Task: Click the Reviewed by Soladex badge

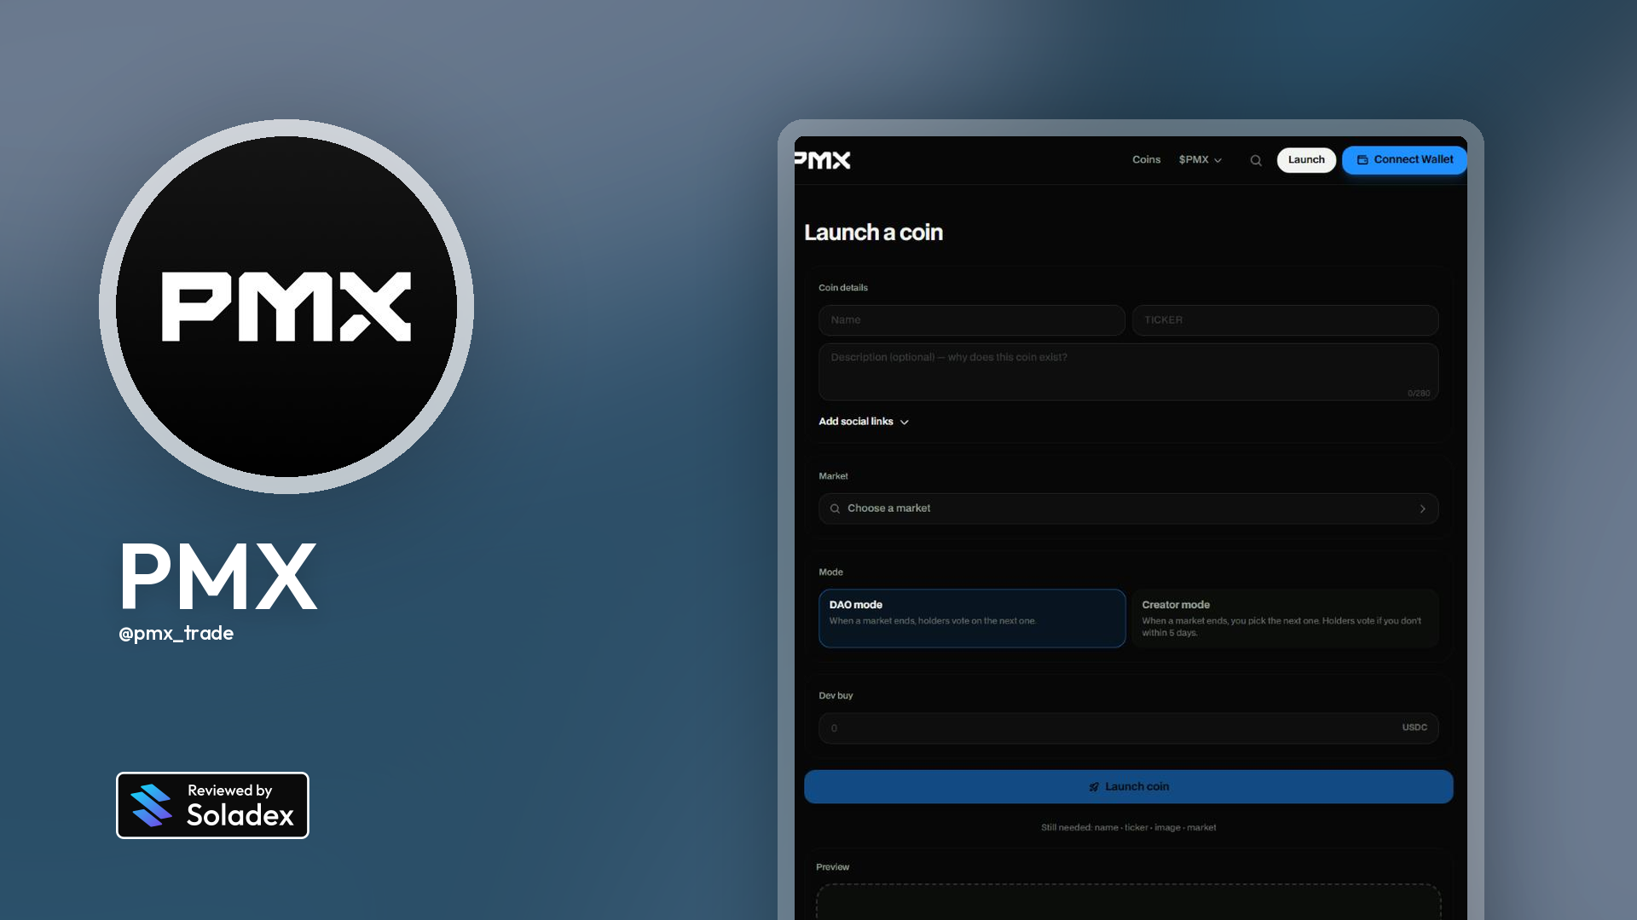Action: point(212,806)
